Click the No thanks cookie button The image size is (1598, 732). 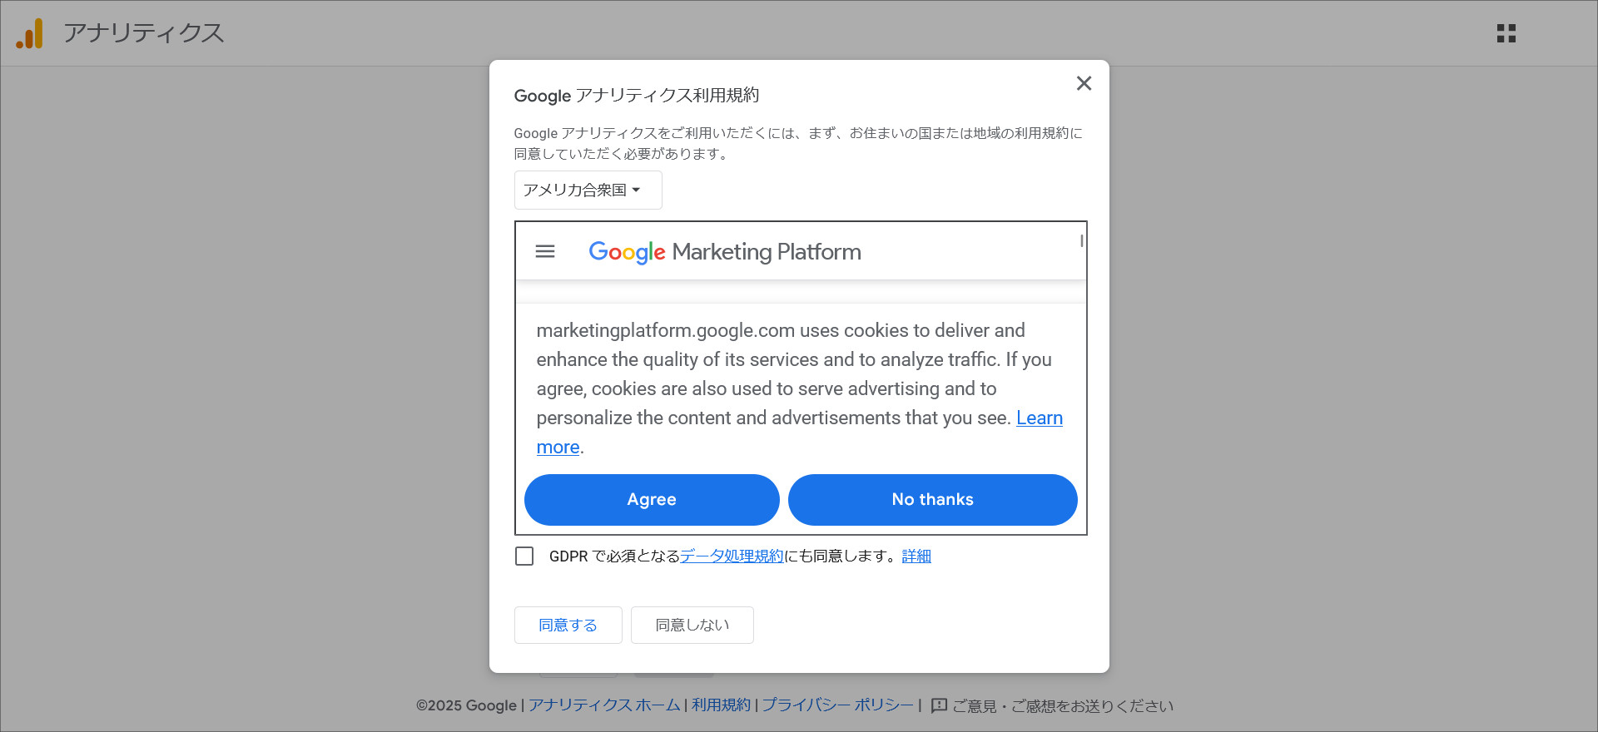coord(932,499)
